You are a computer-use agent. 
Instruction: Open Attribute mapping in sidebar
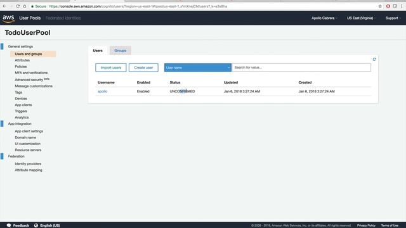coord(29,170)
